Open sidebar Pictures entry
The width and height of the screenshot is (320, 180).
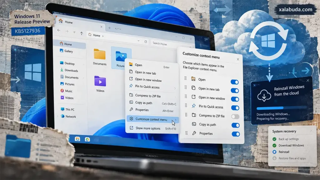[67, 84]
